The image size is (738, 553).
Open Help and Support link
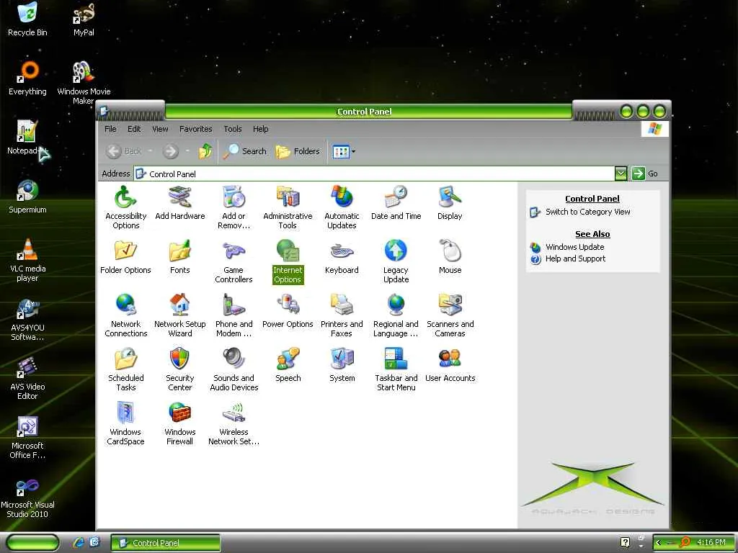pos(575,258)
